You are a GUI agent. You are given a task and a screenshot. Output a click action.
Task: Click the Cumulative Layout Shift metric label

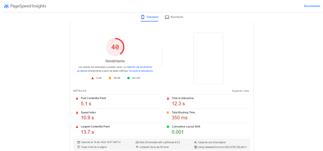186,127
